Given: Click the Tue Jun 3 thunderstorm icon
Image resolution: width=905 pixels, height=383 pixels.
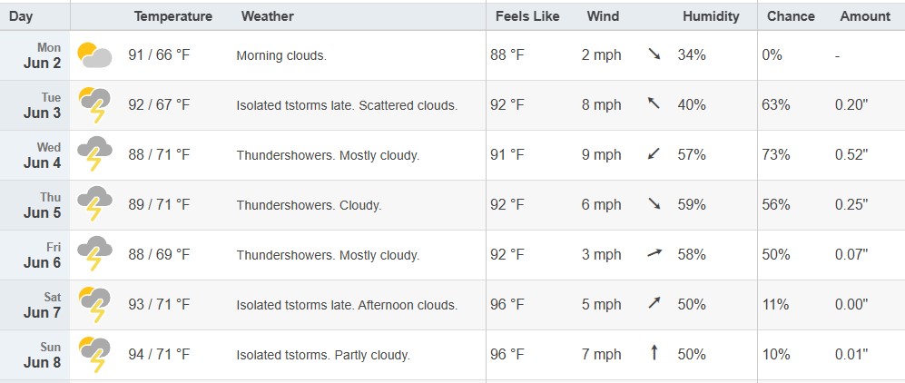Looking at the screenshot, I should (94, 105).
